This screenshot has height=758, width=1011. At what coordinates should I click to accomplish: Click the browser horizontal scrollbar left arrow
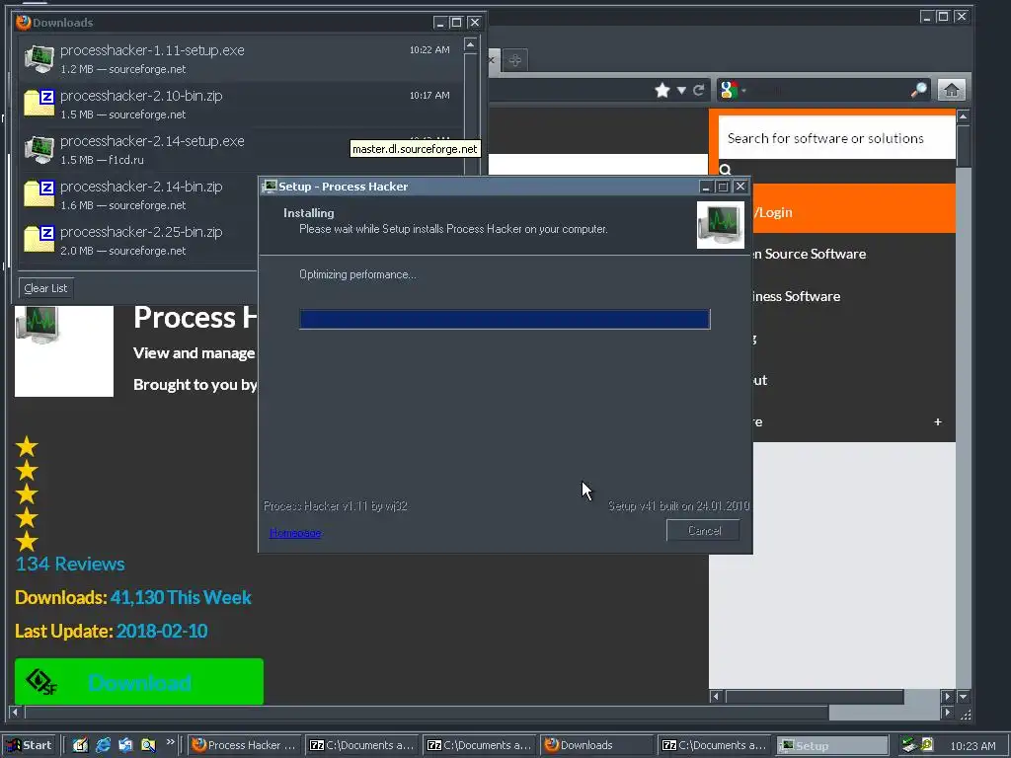coord(15,713)
